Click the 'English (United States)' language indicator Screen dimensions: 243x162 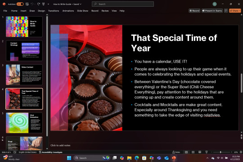pos(27,152)
